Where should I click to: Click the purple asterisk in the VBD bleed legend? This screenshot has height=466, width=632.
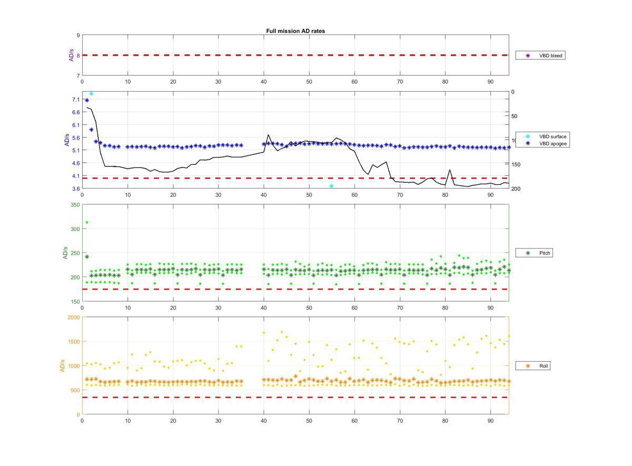pos(527,55)
